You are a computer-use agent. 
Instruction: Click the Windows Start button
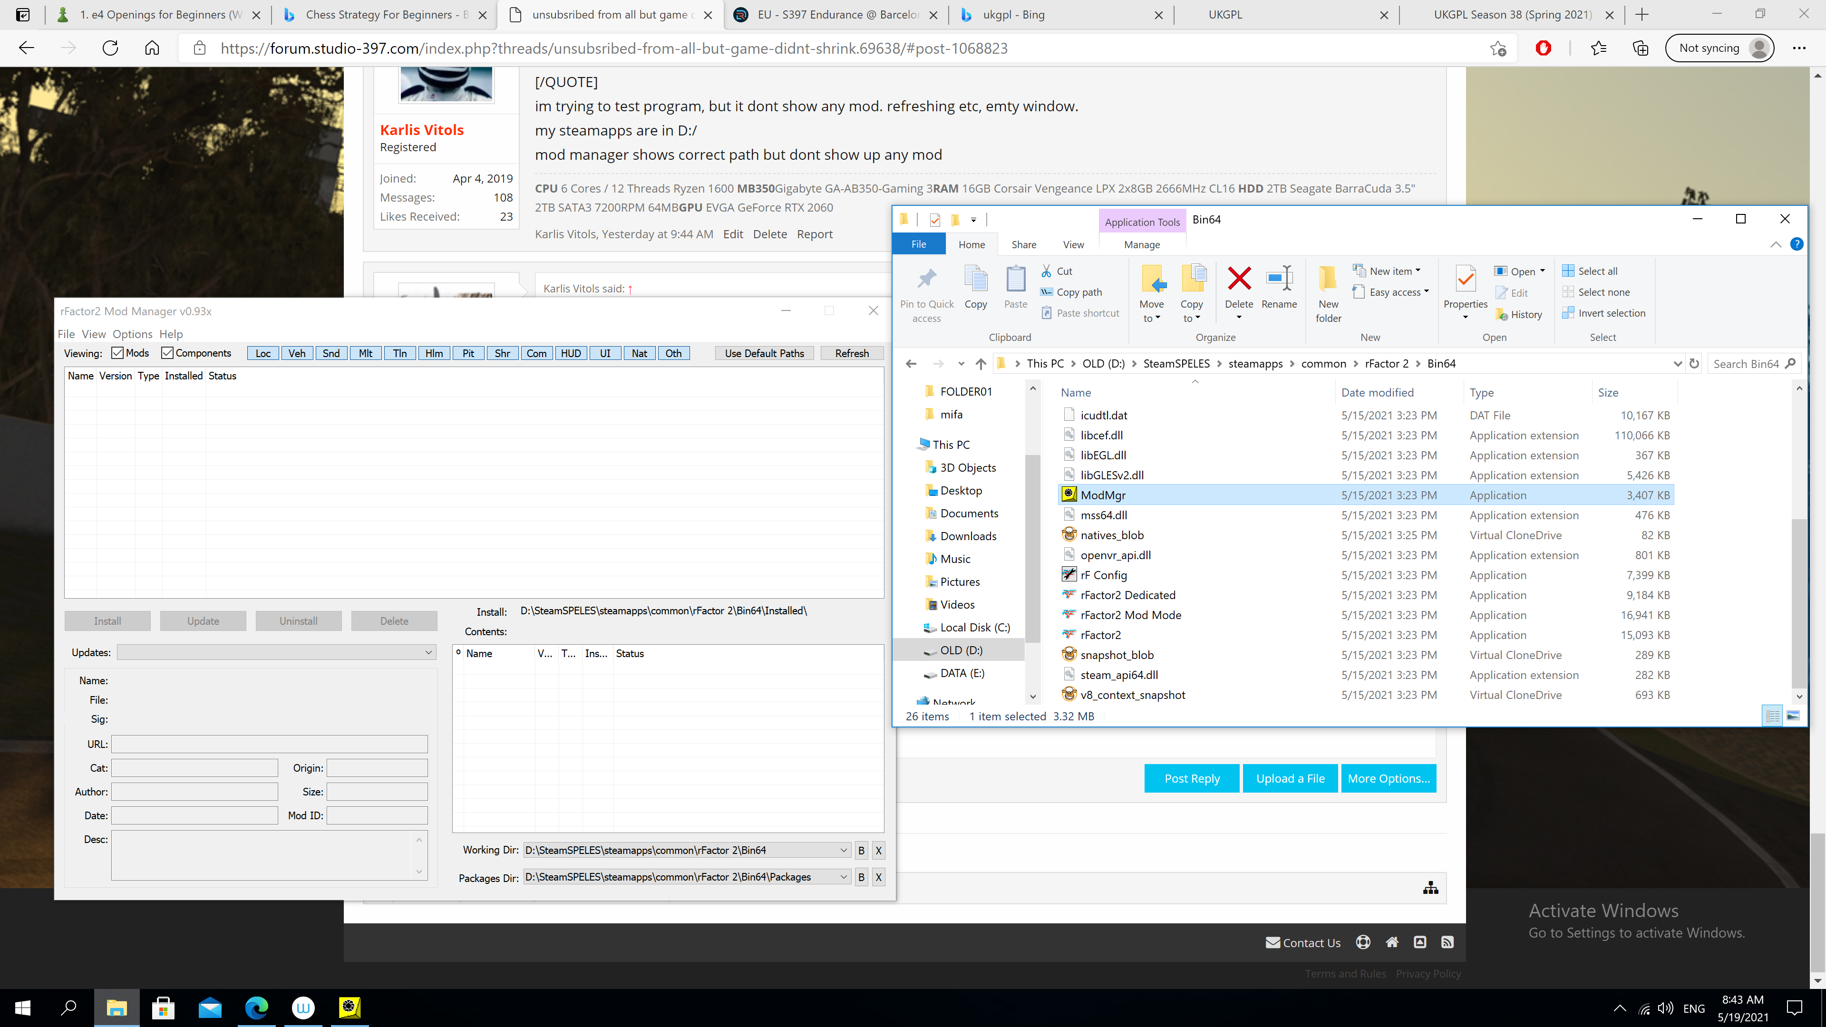coord(23,1007)
